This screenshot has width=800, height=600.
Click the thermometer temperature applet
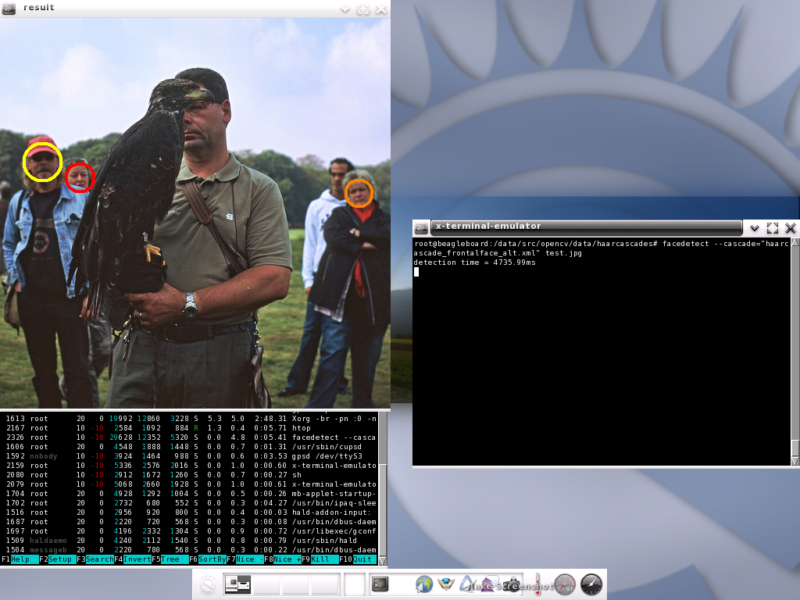[537, 584]
